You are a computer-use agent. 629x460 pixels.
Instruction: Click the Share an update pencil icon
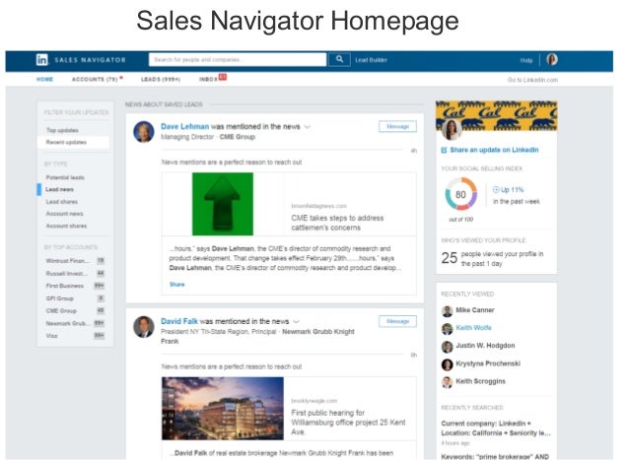[x=444, y=150]
